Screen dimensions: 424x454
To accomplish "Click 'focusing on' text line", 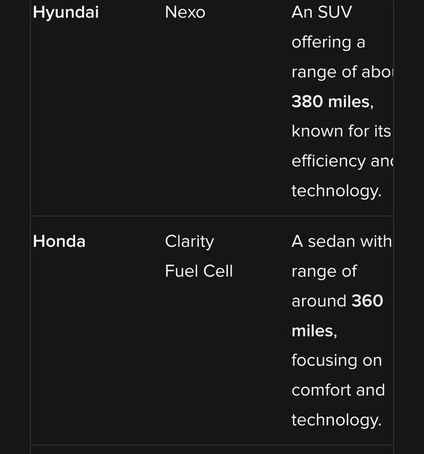I will coord(337,361).
